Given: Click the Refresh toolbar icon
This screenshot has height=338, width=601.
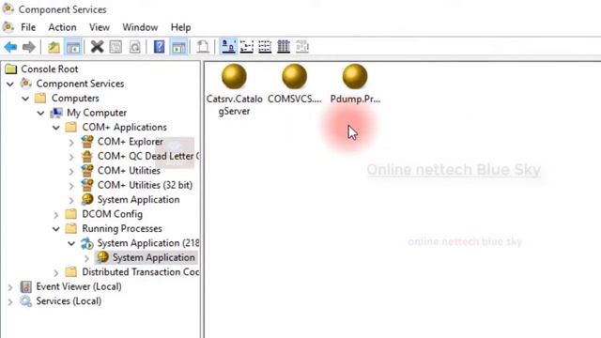Looking at the screenshot, I should point(134,47).
